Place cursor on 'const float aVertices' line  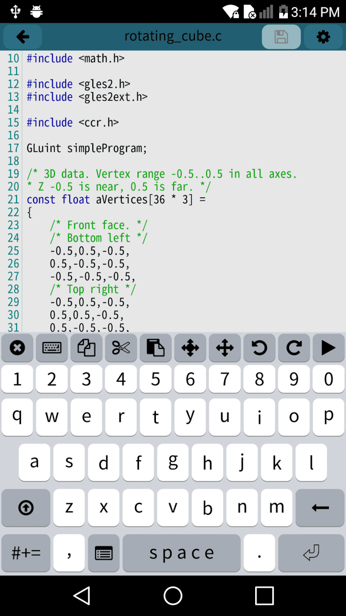(116, 200)
